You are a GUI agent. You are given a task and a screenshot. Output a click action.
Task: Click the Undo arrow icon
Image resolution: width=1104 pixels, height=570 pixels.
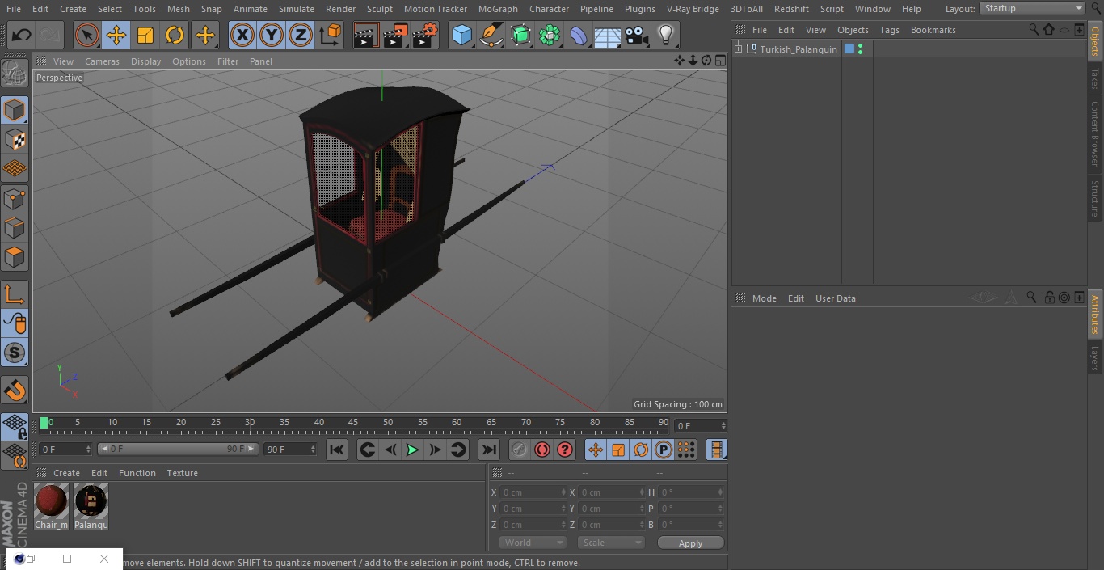pyautogui.click(x=22, y=36)
